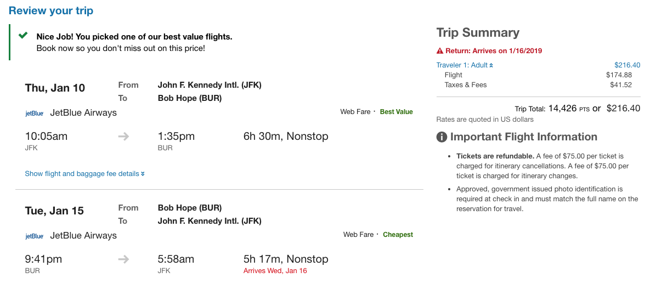Click the Review your trip heading

[51, 11]
